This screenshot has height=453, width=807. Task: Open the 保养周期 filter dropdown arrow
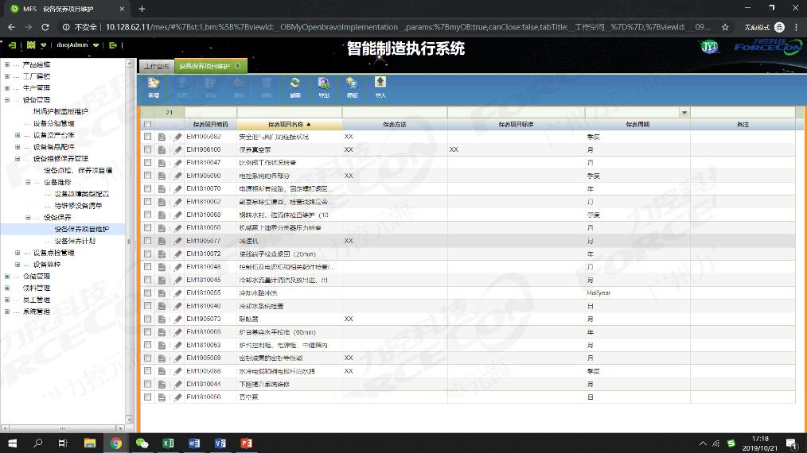pyautogui.click(x=684, y=113)
